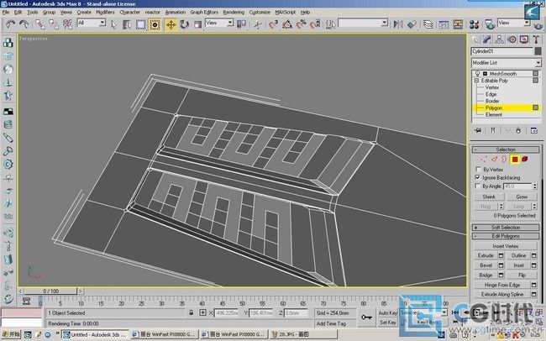Open the named selection sets dropdown
This screenshot has height=341, width=546.
tap(384, 23)
